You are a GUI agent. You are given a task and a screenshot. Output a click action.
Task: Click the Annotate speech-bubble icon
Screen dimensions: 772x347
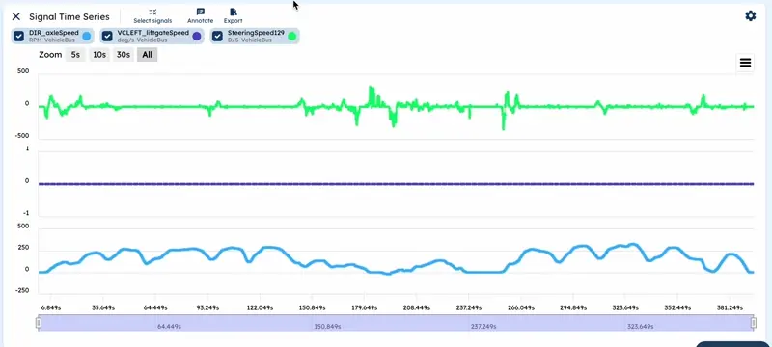(x=201, y=12)
